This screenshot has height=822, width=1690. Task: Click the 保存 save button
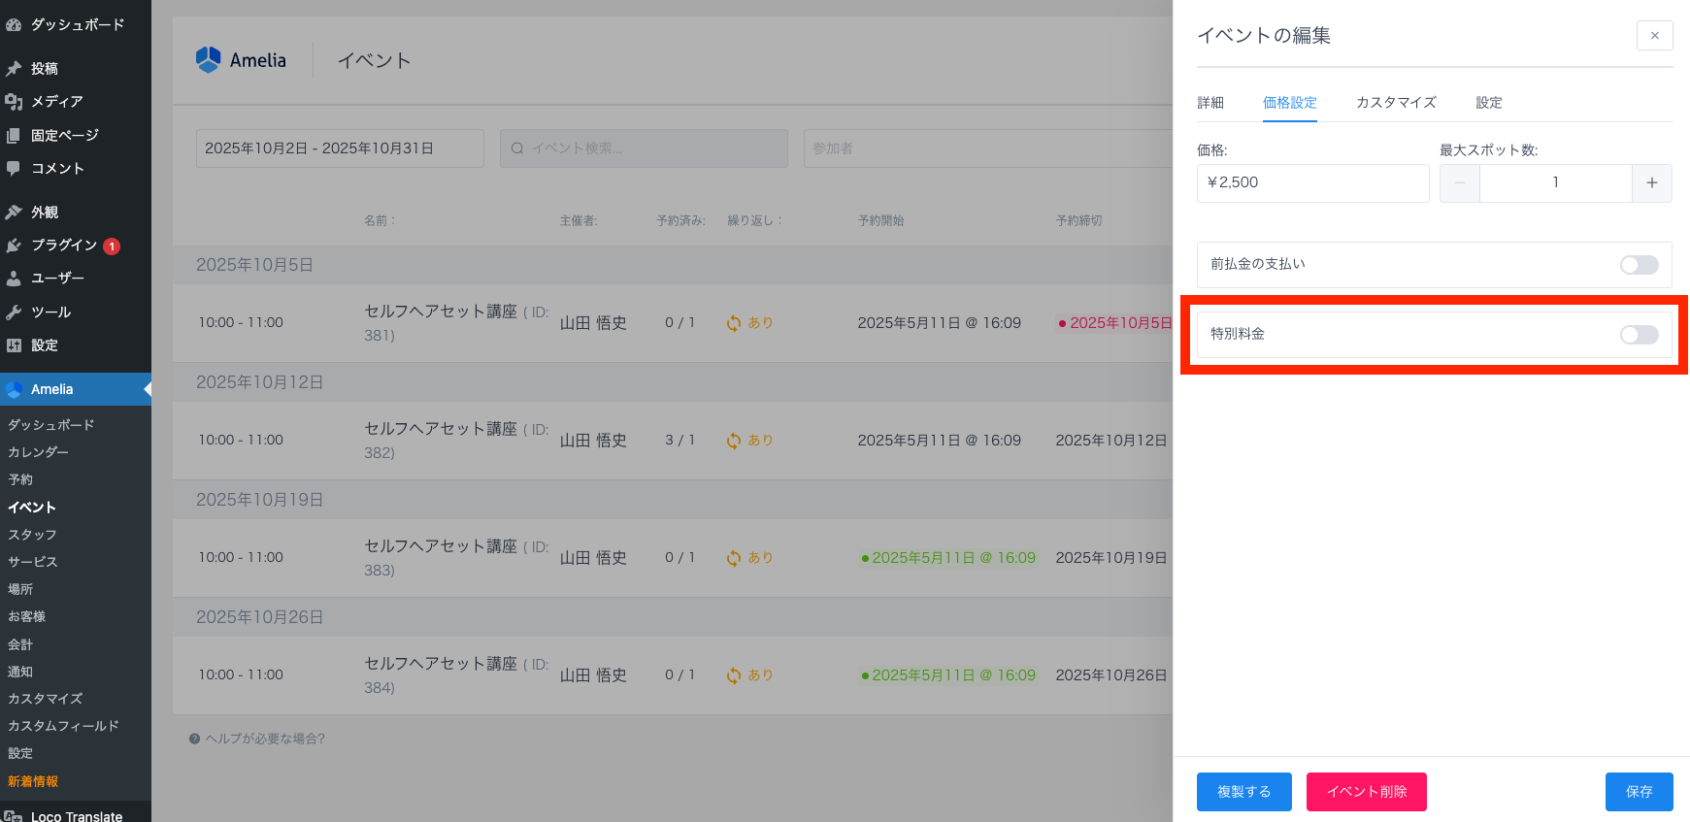point(1639,791)
